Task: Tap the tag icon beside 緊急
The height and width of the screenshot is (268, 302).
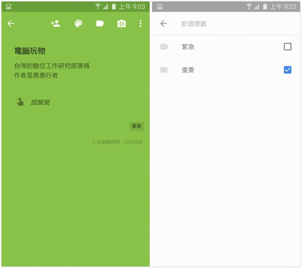Action: tap(164, 47)
